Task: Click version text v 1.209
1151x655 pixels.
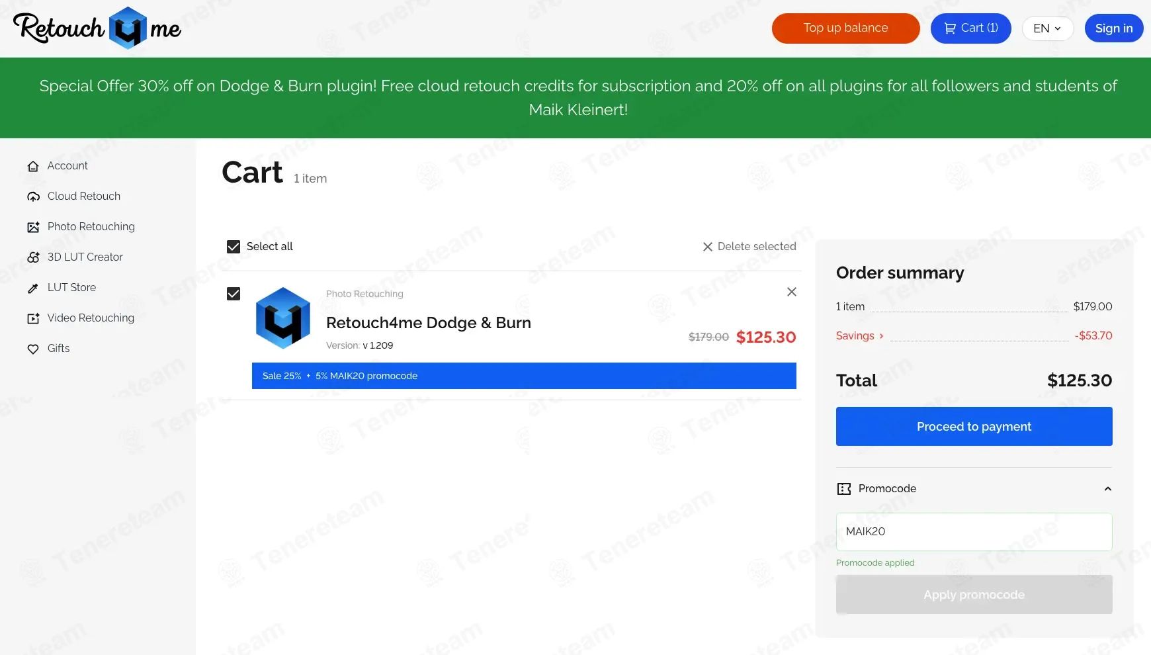Action: 378,345
